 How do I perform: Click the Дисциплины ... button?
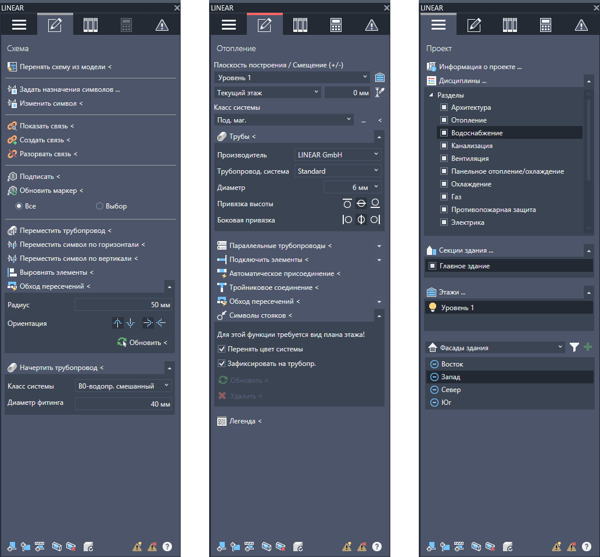462,81
